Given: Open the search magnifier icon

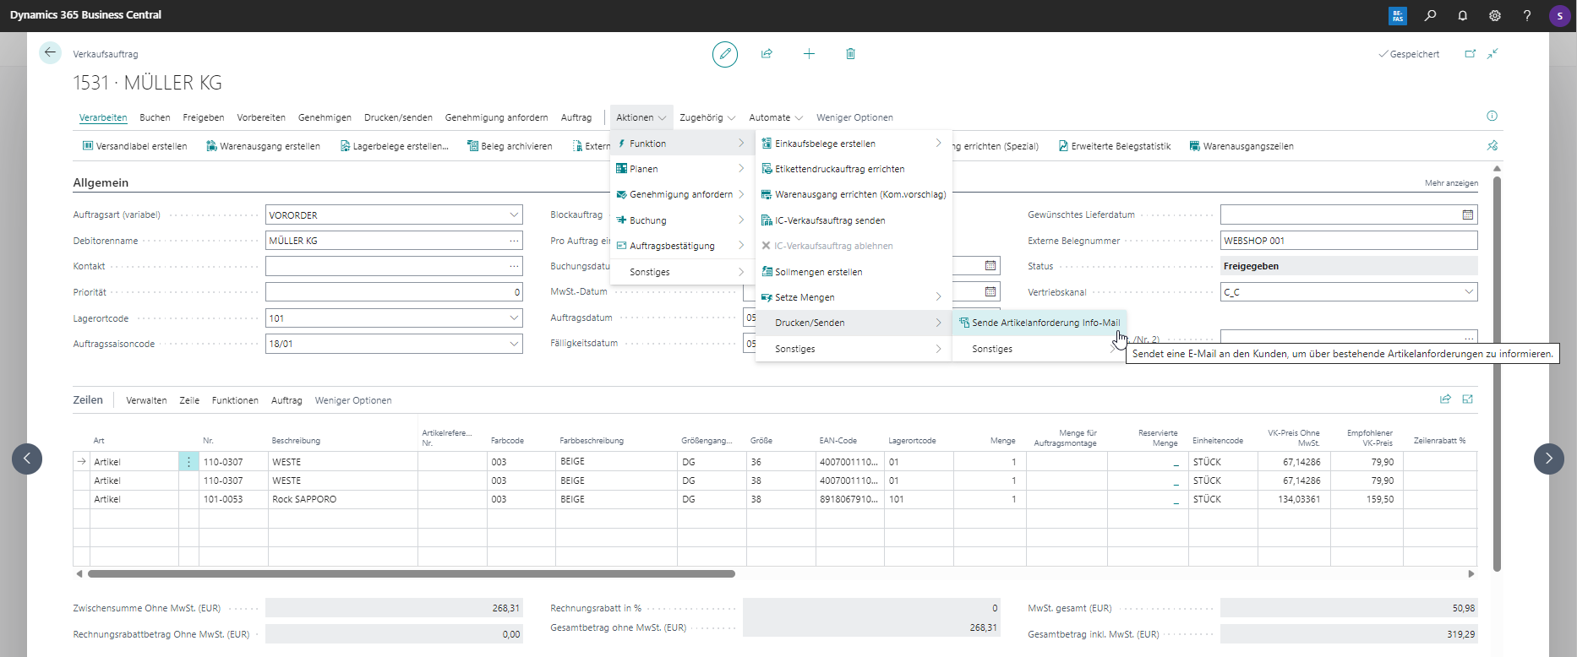Looking at the screenshot, I should (1430, 15).
